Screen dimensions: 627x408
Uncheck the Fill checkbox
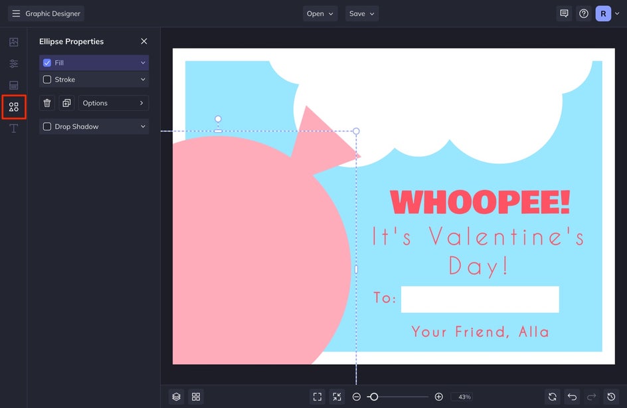(x=47, y=62)
